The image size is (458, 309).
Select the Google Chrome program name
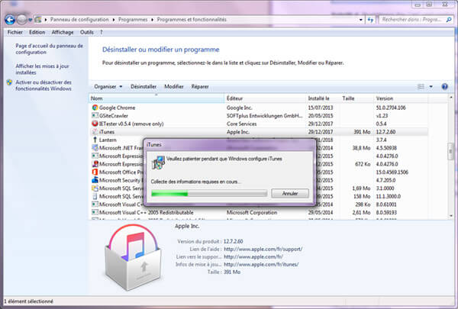point(117,108)
